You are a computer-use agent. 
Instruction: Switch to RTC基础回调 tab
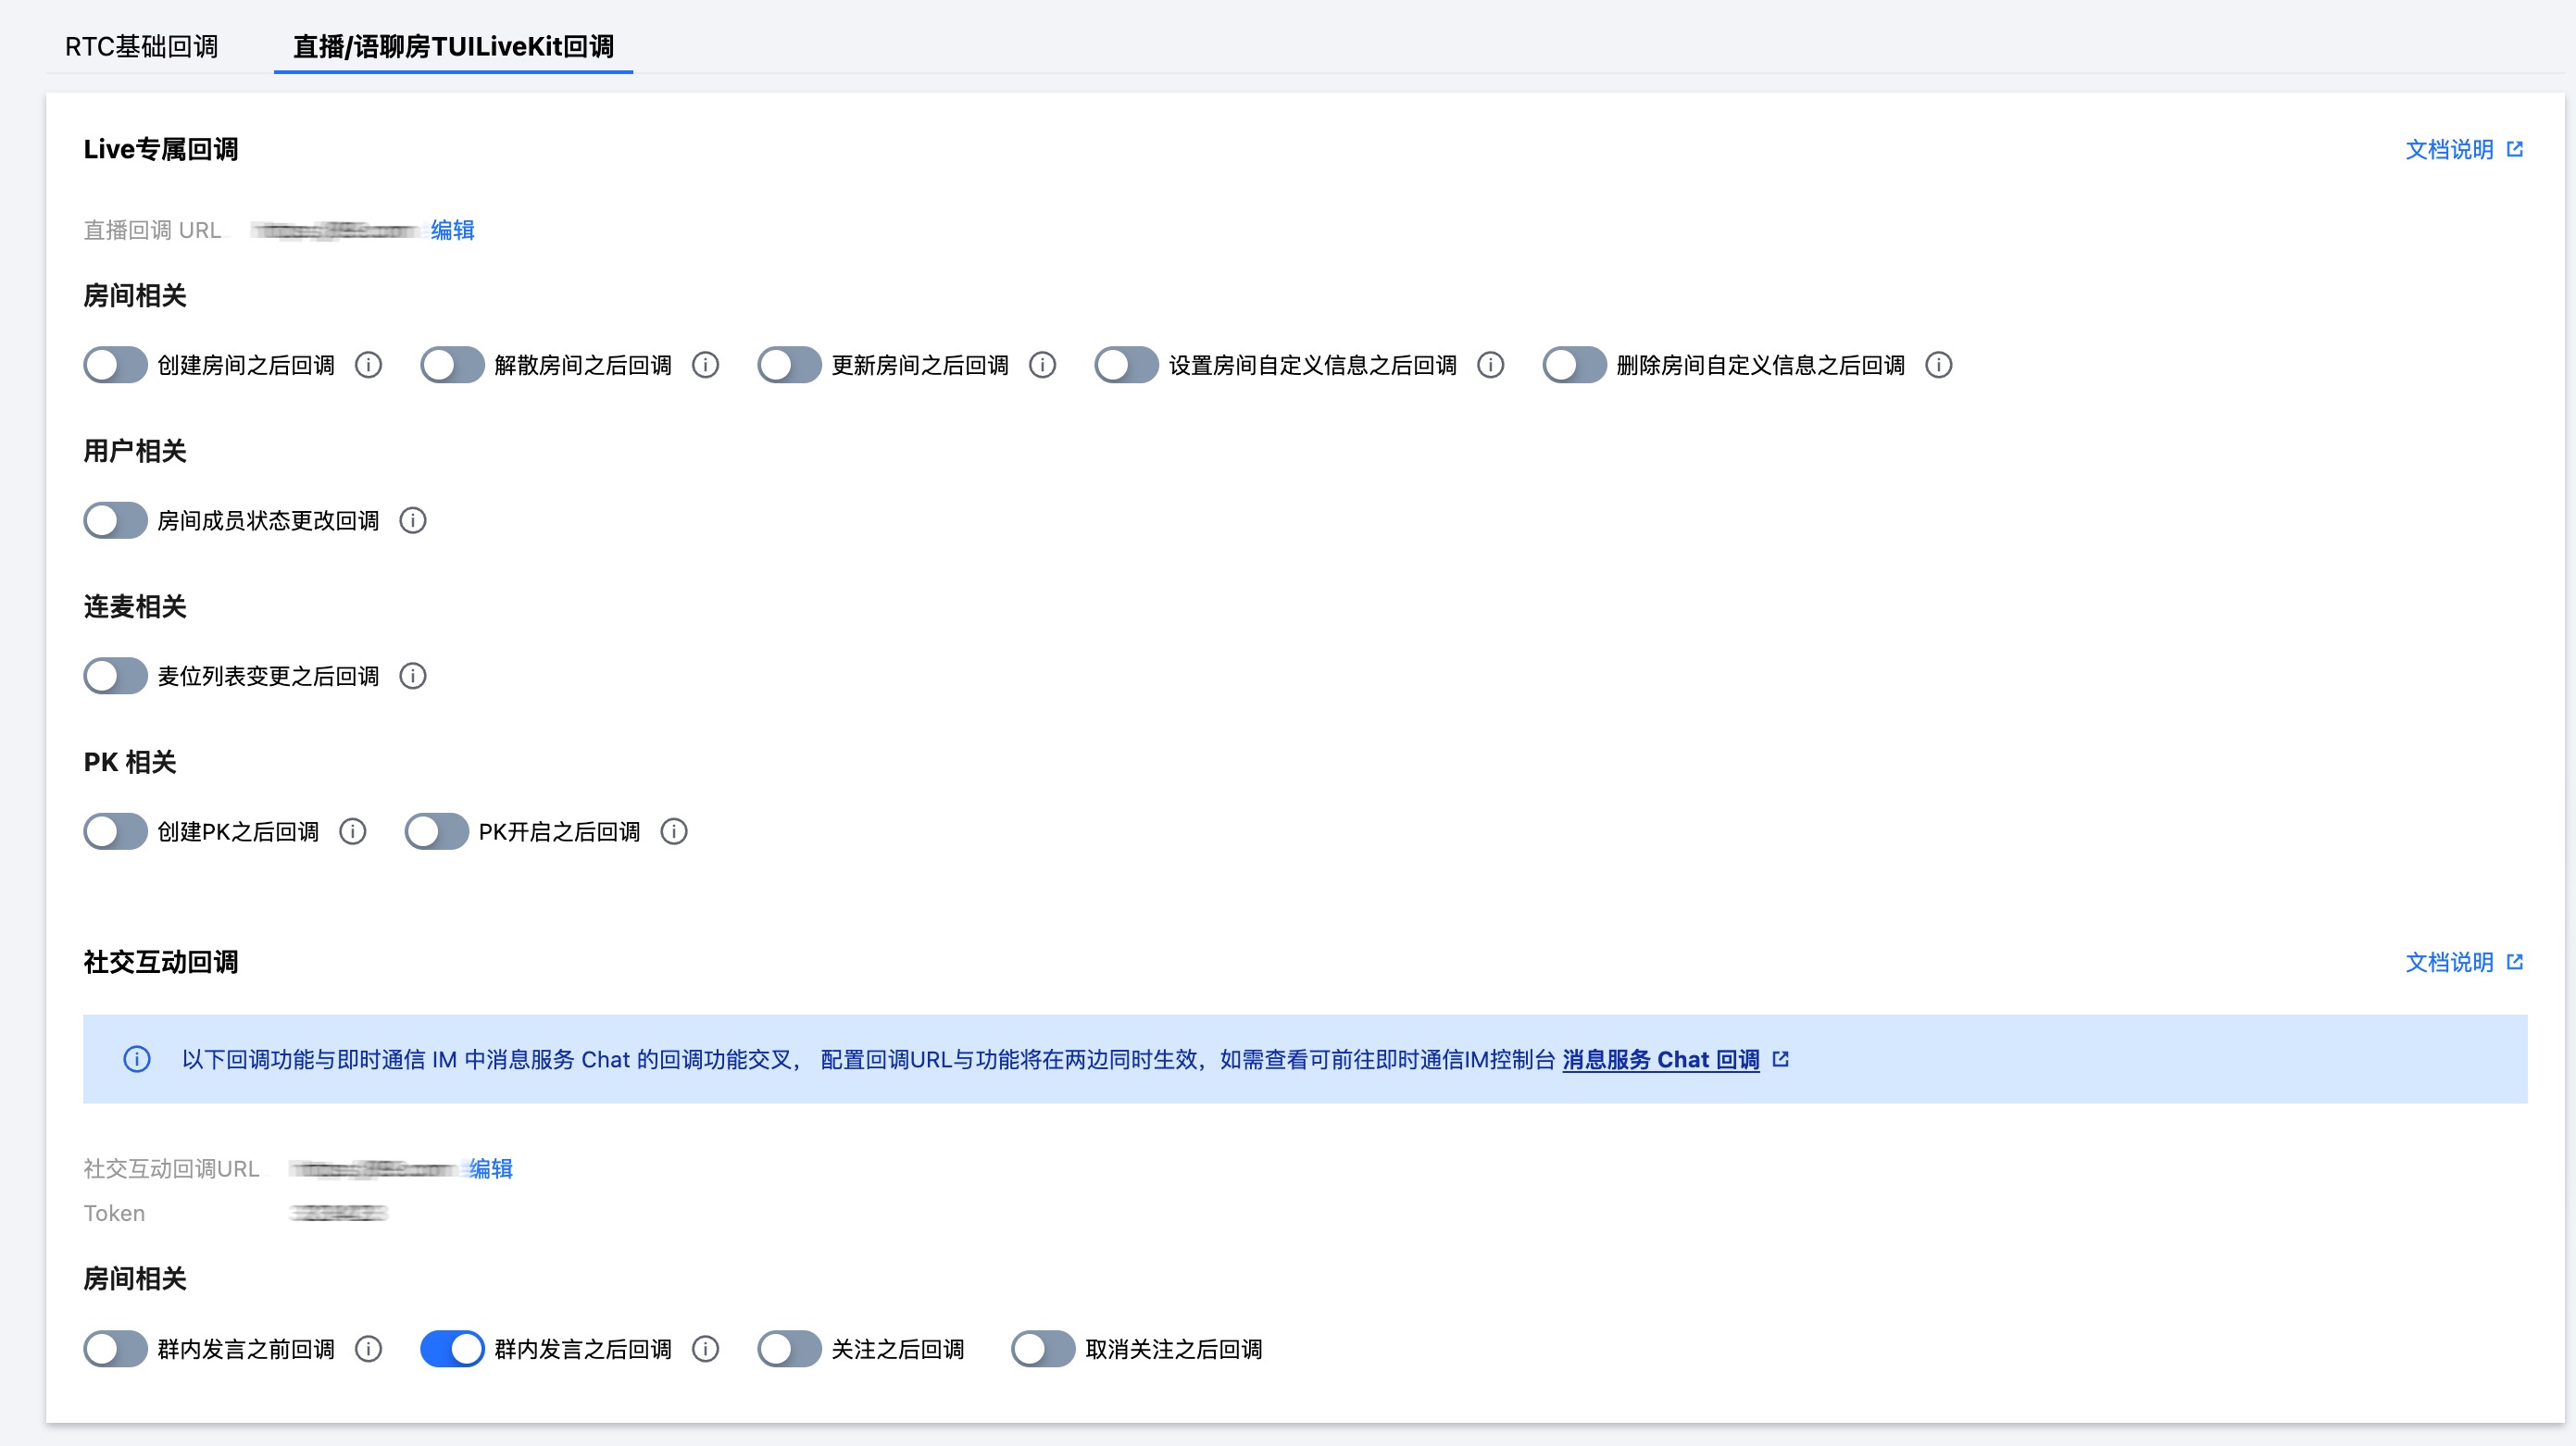tap(141, 47)
